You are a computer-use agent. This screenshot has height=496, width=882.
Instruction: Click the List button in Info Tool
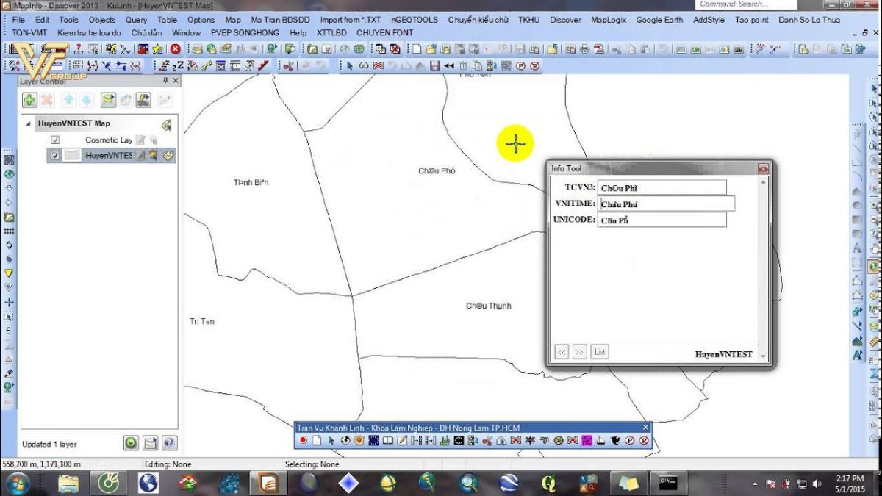point(600,352)
